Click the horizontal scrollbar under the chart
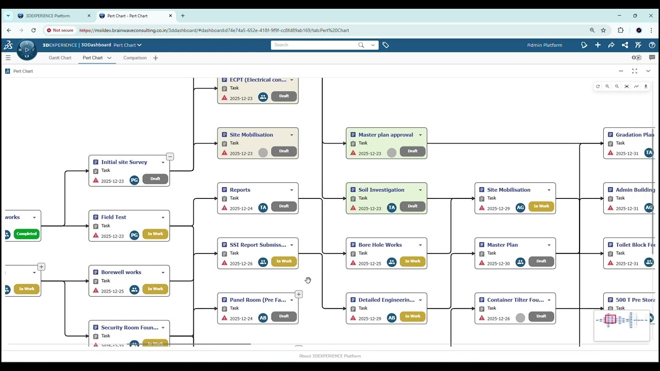The width and height of the screenshot is (660, 371). point(188,344)
